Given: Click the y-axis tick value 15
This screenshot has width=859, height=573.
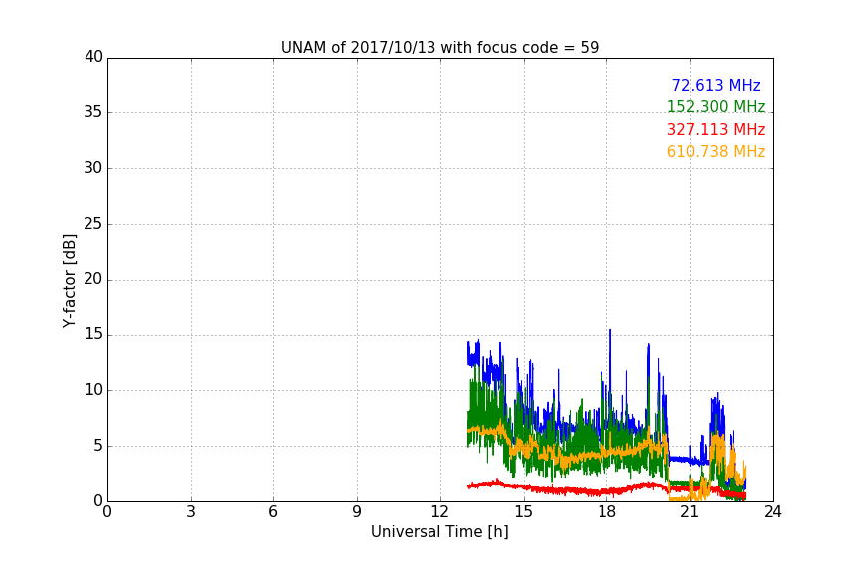Looking at the screenshot, I should (x=93, y=334).
